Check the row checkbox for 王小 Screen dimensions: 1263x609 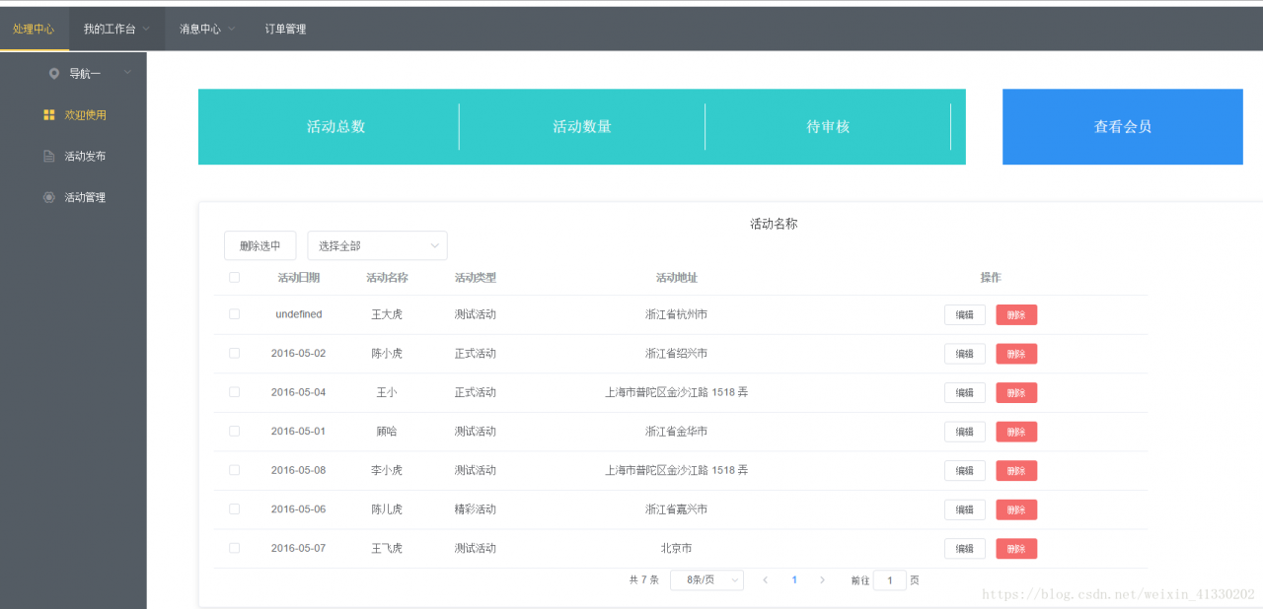(x=234, y=392)
